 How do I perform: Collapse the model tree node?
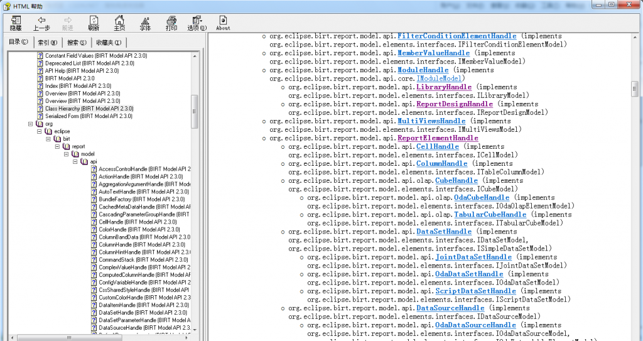point(67,154)
